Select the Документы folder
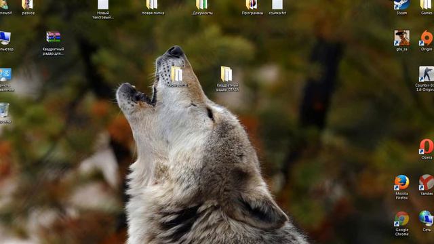 pos(202,7)
